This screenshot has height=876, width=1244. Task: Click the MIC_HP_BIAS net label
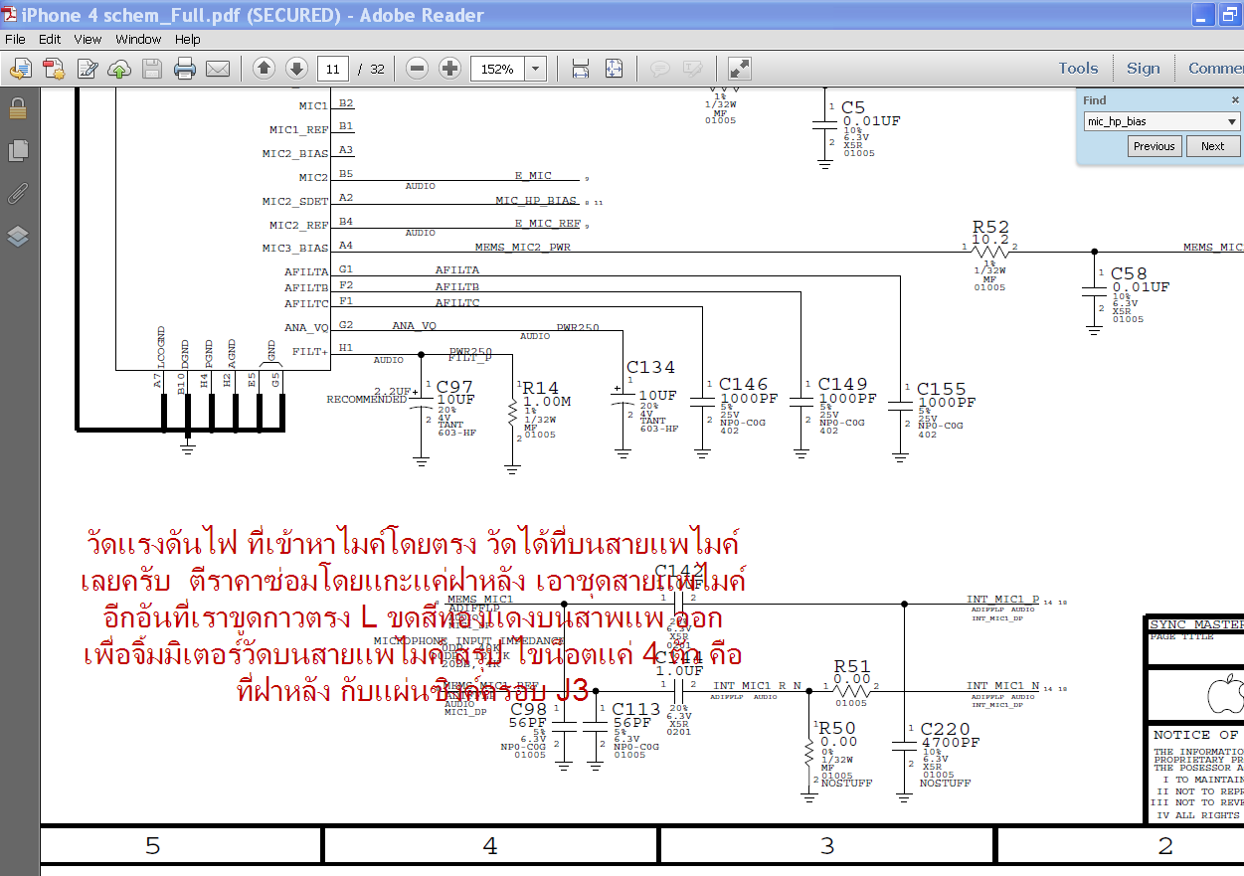(536, 201)
